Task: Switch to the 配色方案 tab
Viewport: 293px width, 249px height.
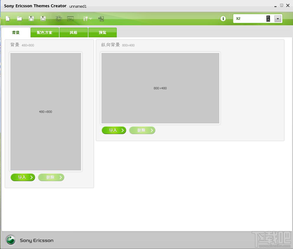Action: [45, 33]
